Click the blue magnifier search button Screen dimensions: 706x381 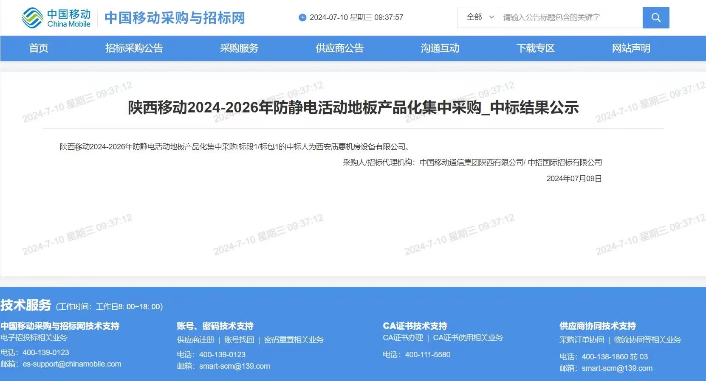[655, 17]
